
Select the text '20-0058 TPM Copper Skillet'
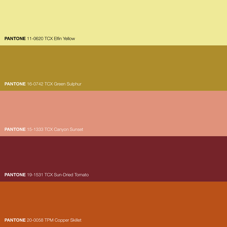click(54, 220)
